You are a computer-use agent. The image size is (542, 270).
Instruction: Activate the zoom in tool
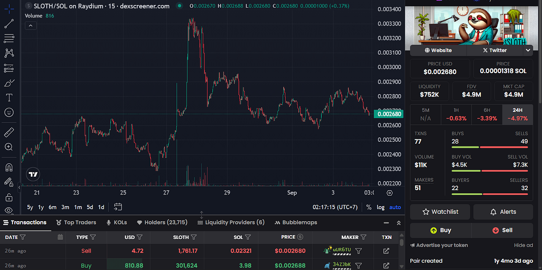point(9,147)
